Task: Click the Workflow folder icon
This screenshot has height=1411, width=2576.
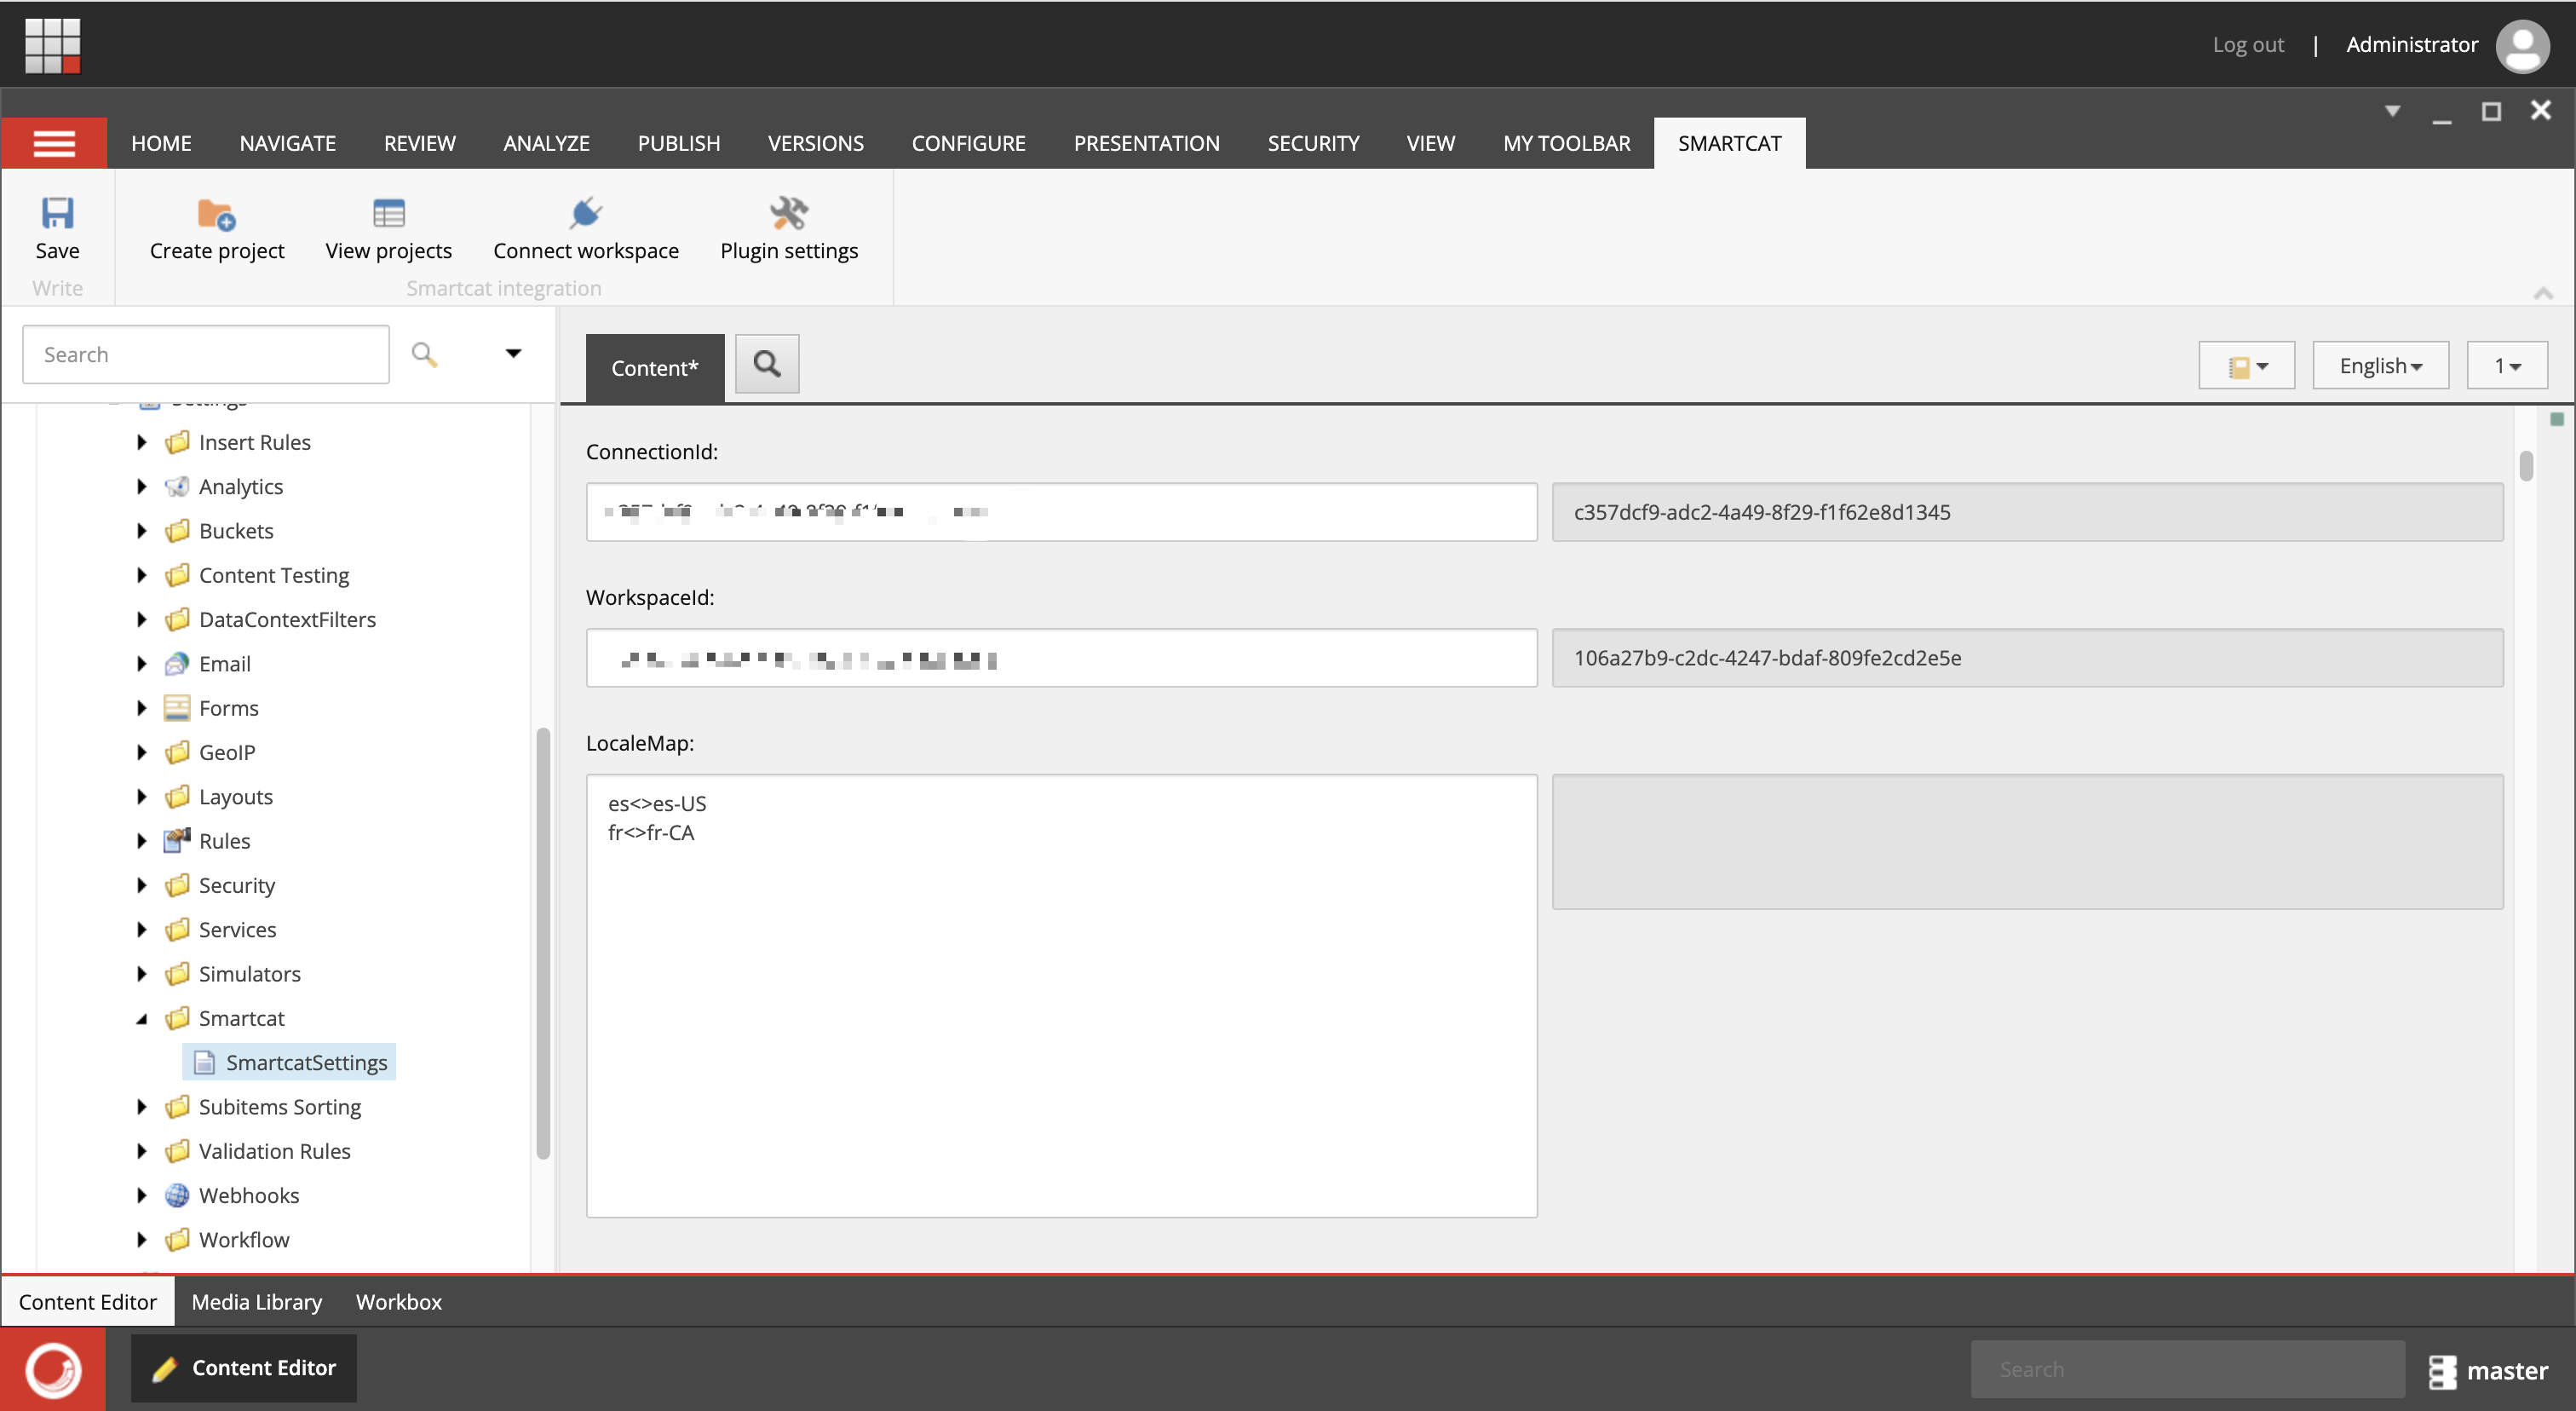Action: click(177, 1240)
